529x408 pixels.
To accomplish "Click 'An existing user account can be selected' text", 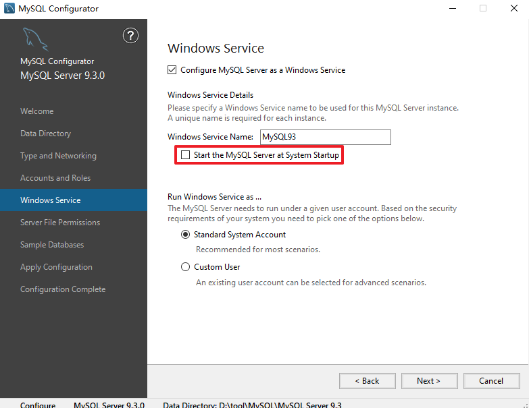I will point(311,283).
